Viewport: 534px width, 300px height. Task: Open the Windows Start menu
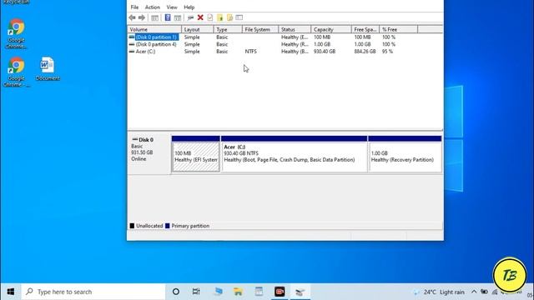click(11, 292)
